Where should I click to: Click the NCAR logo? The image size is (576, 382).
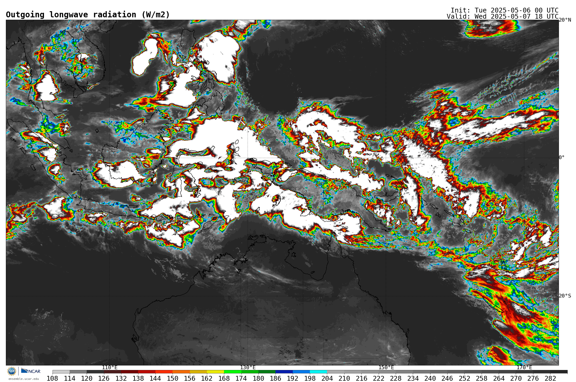(x=31, y=371)
